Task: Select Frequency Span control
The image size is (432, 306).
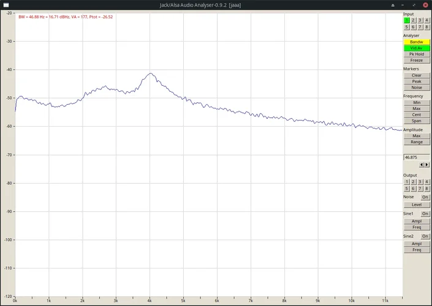Action: point(417,121)
